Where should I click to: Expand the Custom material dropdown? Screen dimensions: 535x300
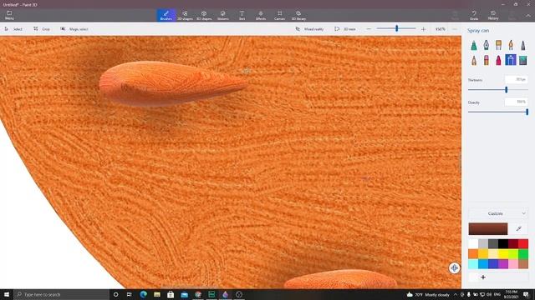pyautogui.click(x=498, y=213)
